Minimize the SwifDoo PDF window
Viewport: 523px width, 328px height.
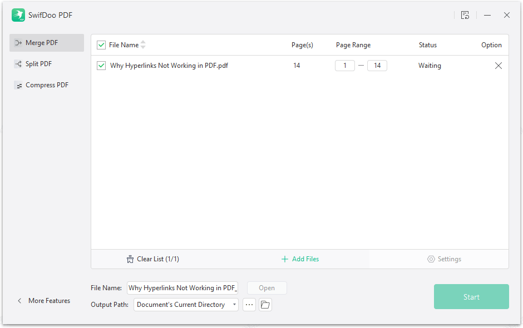(x=487, y=15)
